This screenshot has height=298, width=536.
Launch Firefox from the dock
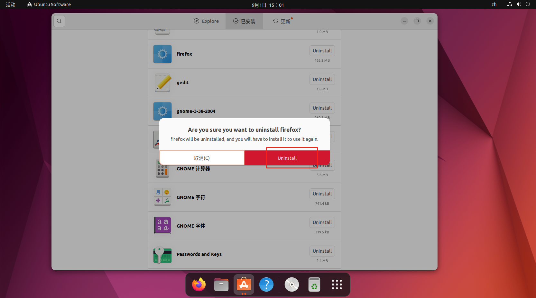199,284
